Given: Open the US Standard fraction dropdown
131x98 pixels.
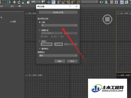Looking at the screenshot, I should point(70,33).
